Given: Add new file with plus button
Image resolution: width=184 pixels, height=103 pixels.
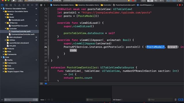Looking at the screenshot, I should coord(2,100).
